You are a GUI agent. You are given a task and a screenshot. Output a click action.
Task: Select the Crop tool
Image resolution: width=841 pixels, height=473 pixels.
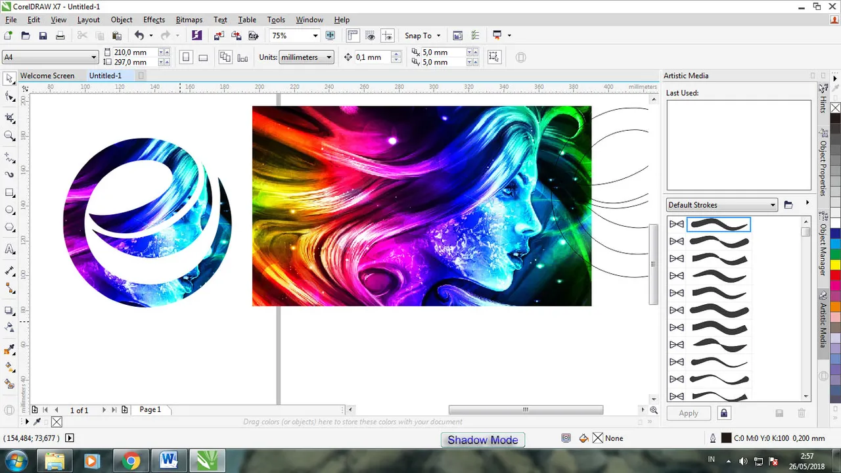pyautogui.click(x=10, y=118)
